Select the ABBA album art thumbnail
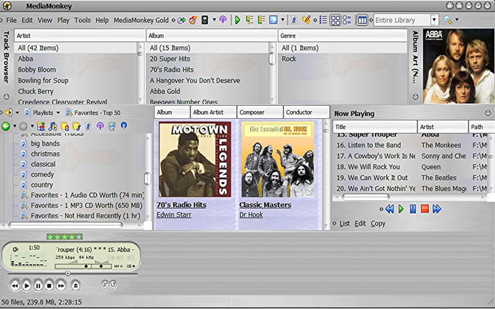This screenshot has width=495, height=309. tap(458, 67)
